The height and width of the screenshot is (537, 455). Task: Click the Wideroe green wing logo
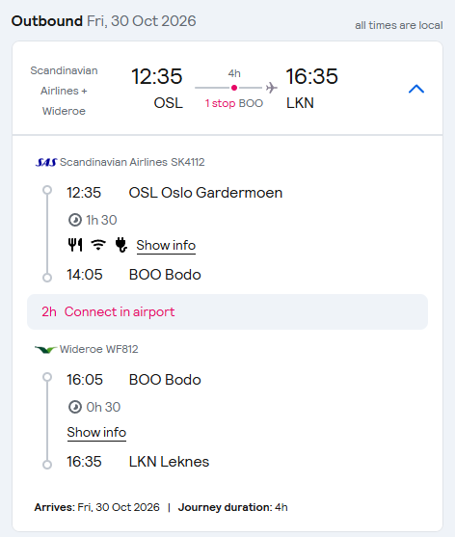pos(45,349)
